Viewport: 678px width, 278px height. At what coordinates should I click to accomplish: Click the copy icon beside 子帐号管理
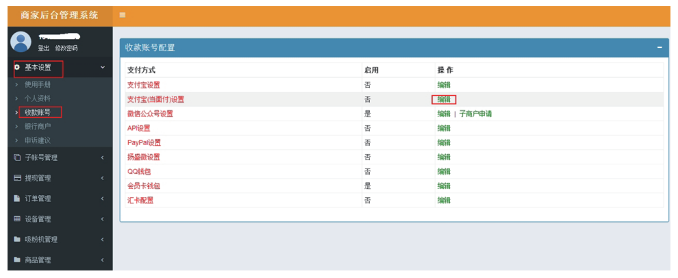pyautogui.click(x=17, y=157)
